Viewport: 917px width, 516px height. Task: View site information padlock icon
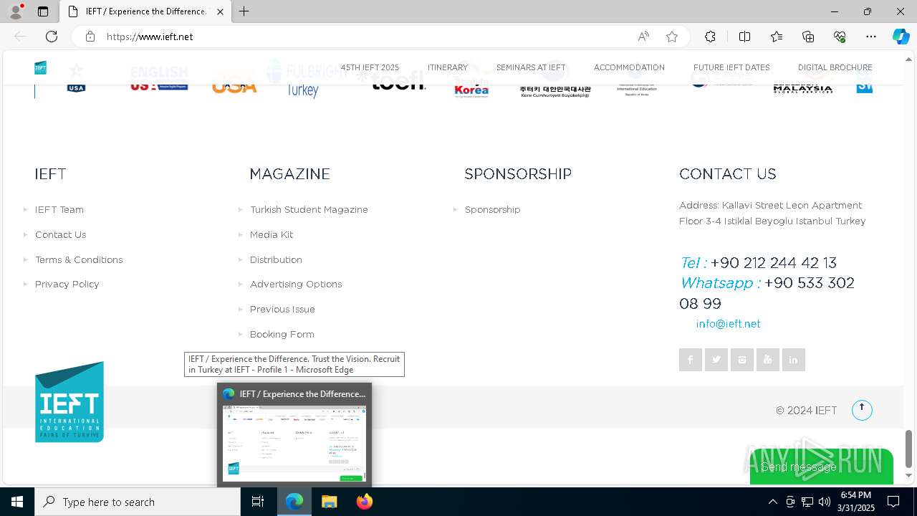90,37
